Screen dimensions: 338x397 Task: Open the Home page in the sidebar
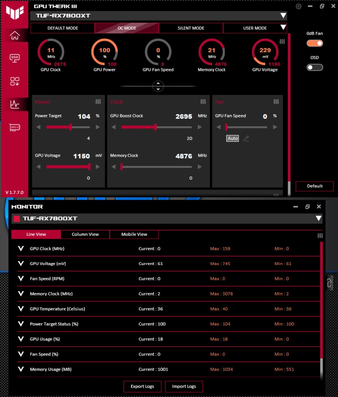(x=15, y=35)
